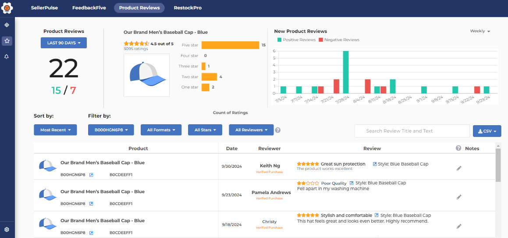Expand the Weekly chart interval dropdown

(480, 31)
